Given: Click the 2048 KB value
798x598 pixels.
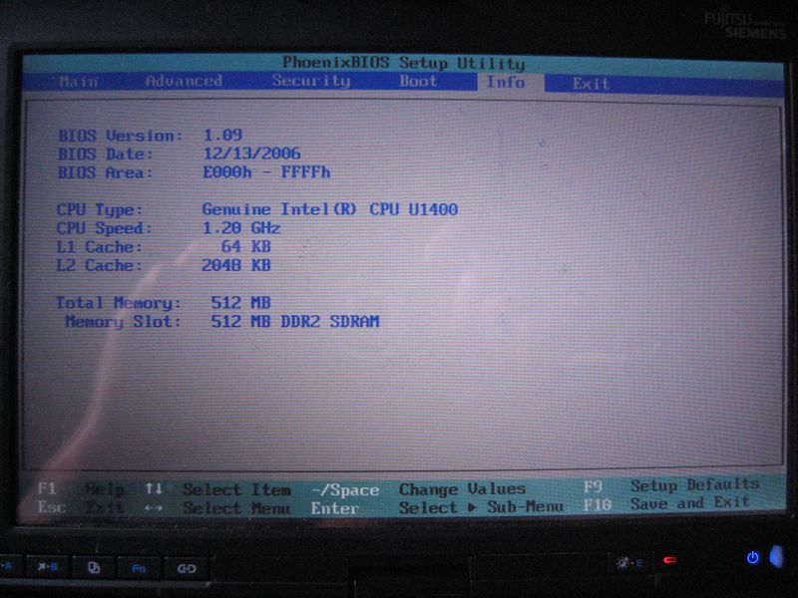Looking at the screenshot, I should tap(236, 265).
